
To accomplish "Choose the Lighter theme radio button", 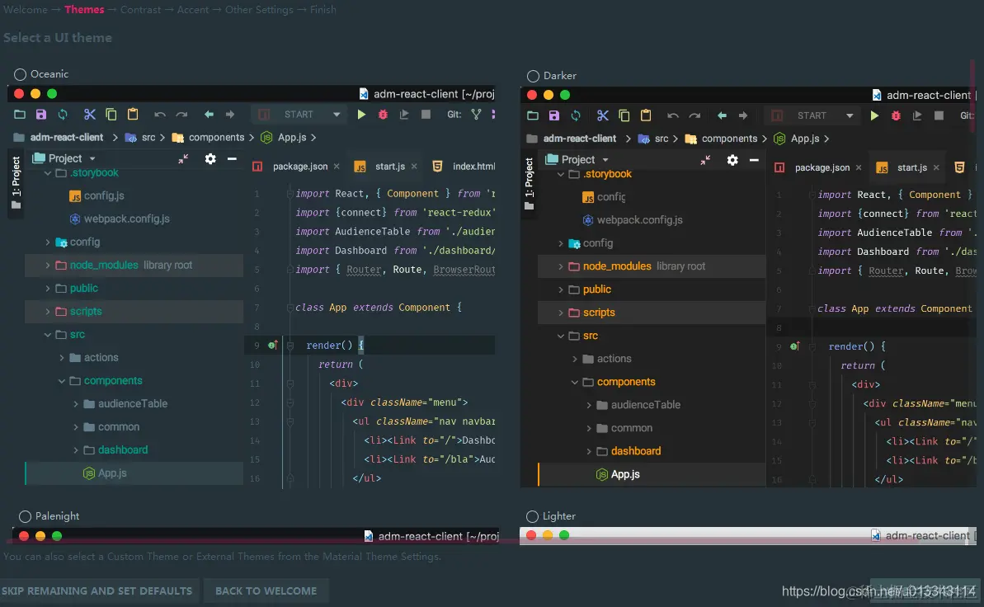I will point(532,516).
